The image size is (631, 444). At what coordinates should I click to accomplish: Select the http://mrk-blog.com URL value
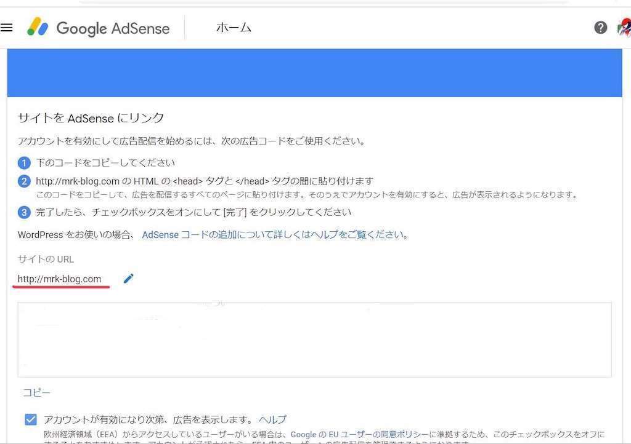click(60, 279)
